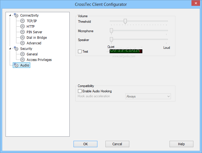Tick the Enable Audio Hooking checkbox
202x153 pixels.
pos(80,91)
